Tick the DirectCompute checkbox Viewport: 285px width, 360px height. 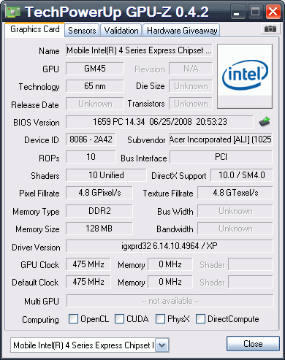pyautogui.click(x=200, y=318)
